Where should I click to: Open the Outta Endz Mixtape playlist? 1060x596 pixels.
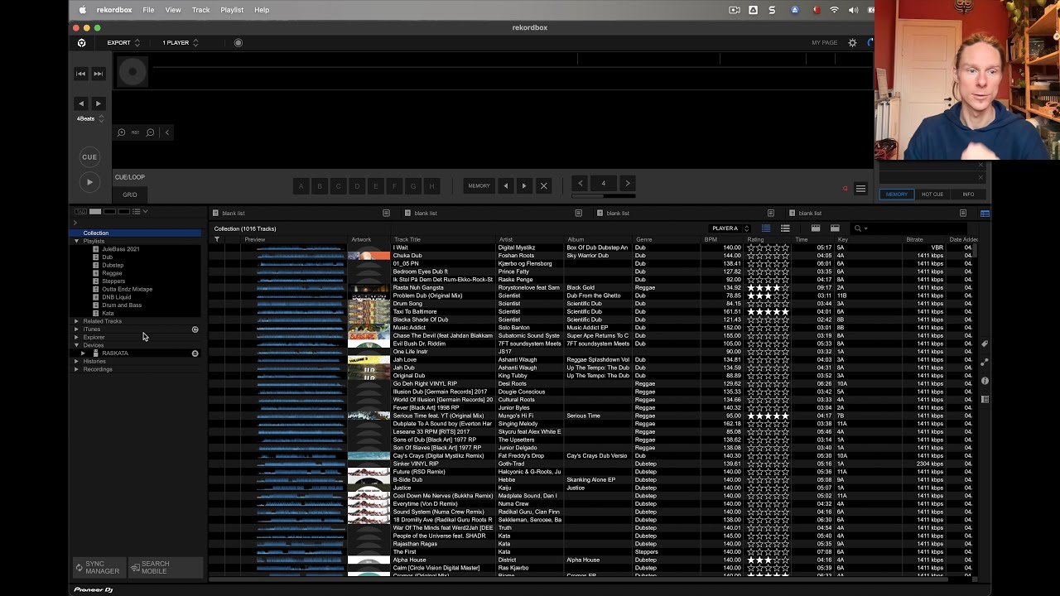pyautogui.click(x=128, y=289)
